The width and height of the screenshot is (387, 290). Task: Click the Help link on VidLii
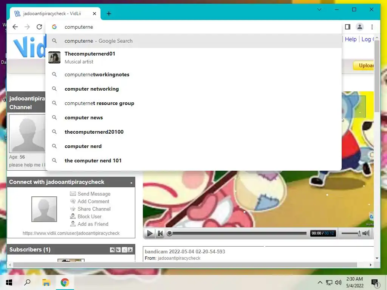coord(350,39)
